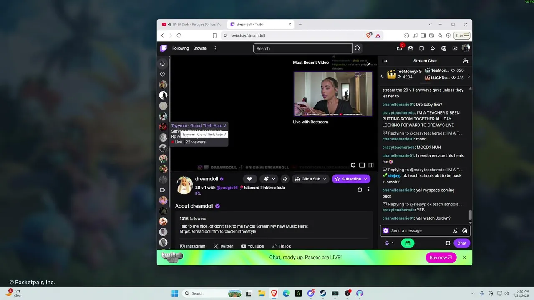This screenshot has width=534, height=300.
Task: Open the Windows Start menu
Action: (175, 293)
